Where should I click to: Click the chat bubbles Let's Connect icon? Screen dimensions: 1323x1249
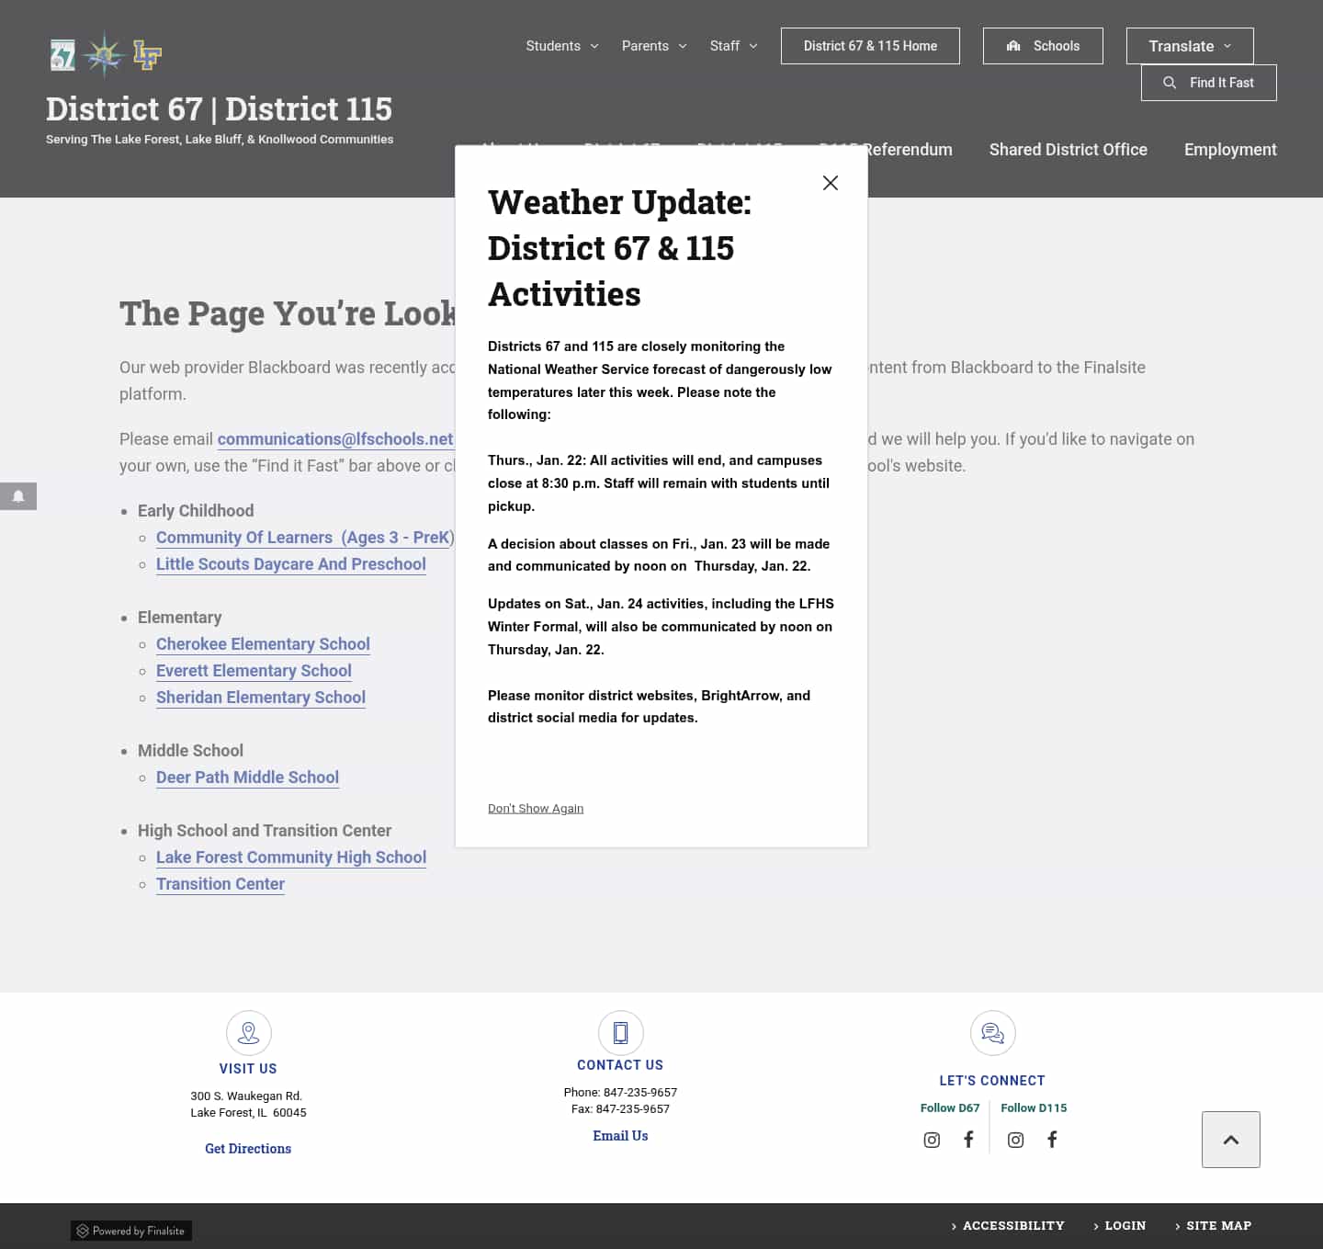pos(992,1033)
